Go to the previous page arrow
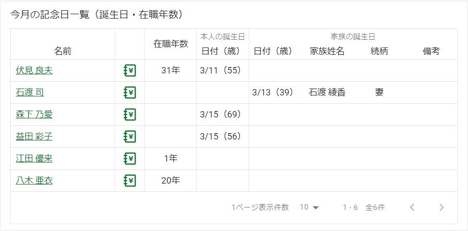468x231 pixels. tap(412, 208)
